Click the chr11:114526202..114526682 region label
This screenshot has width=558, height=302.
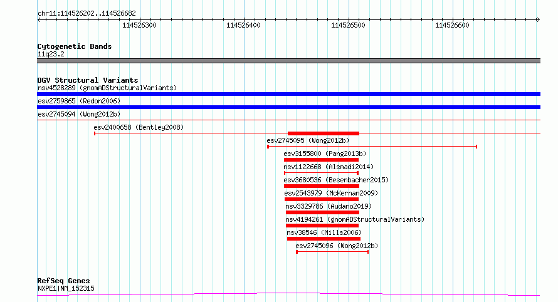click(x=87, y=13)
